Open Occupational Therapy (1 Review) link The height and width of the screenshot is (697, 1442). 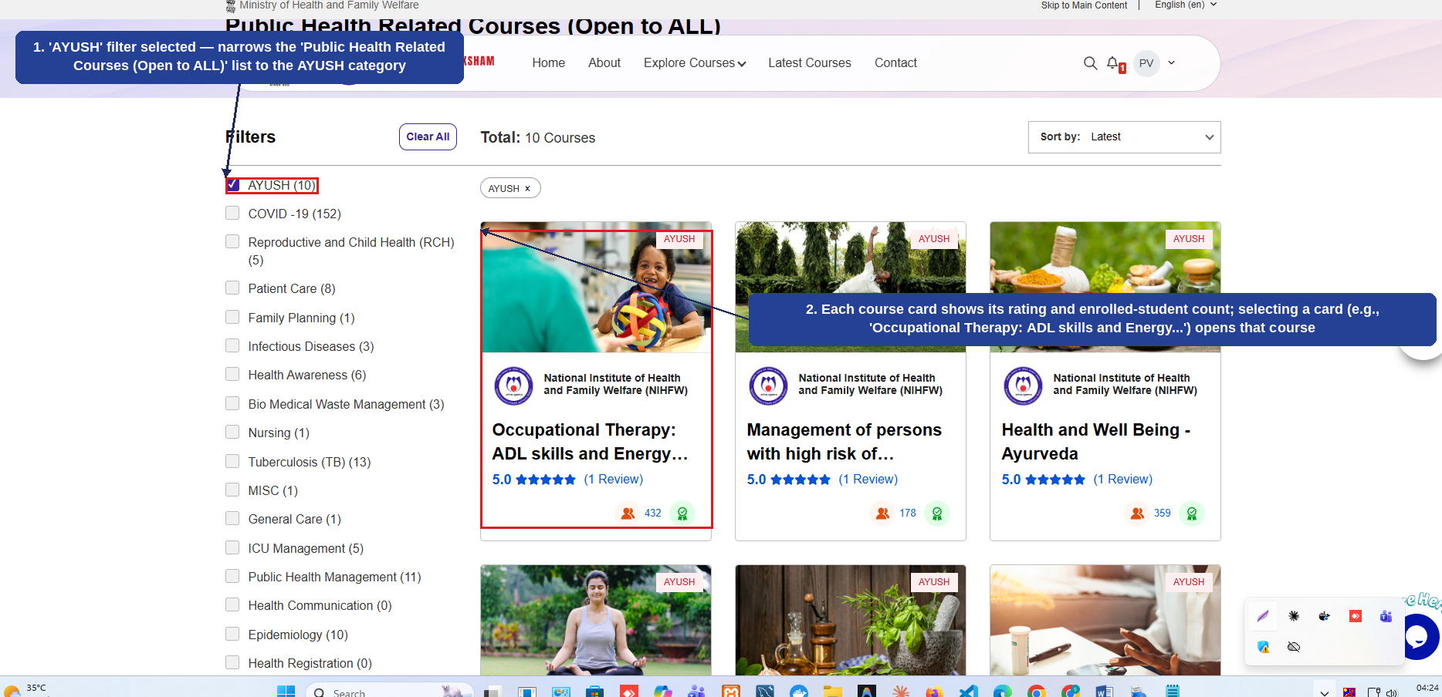[614, 480]
